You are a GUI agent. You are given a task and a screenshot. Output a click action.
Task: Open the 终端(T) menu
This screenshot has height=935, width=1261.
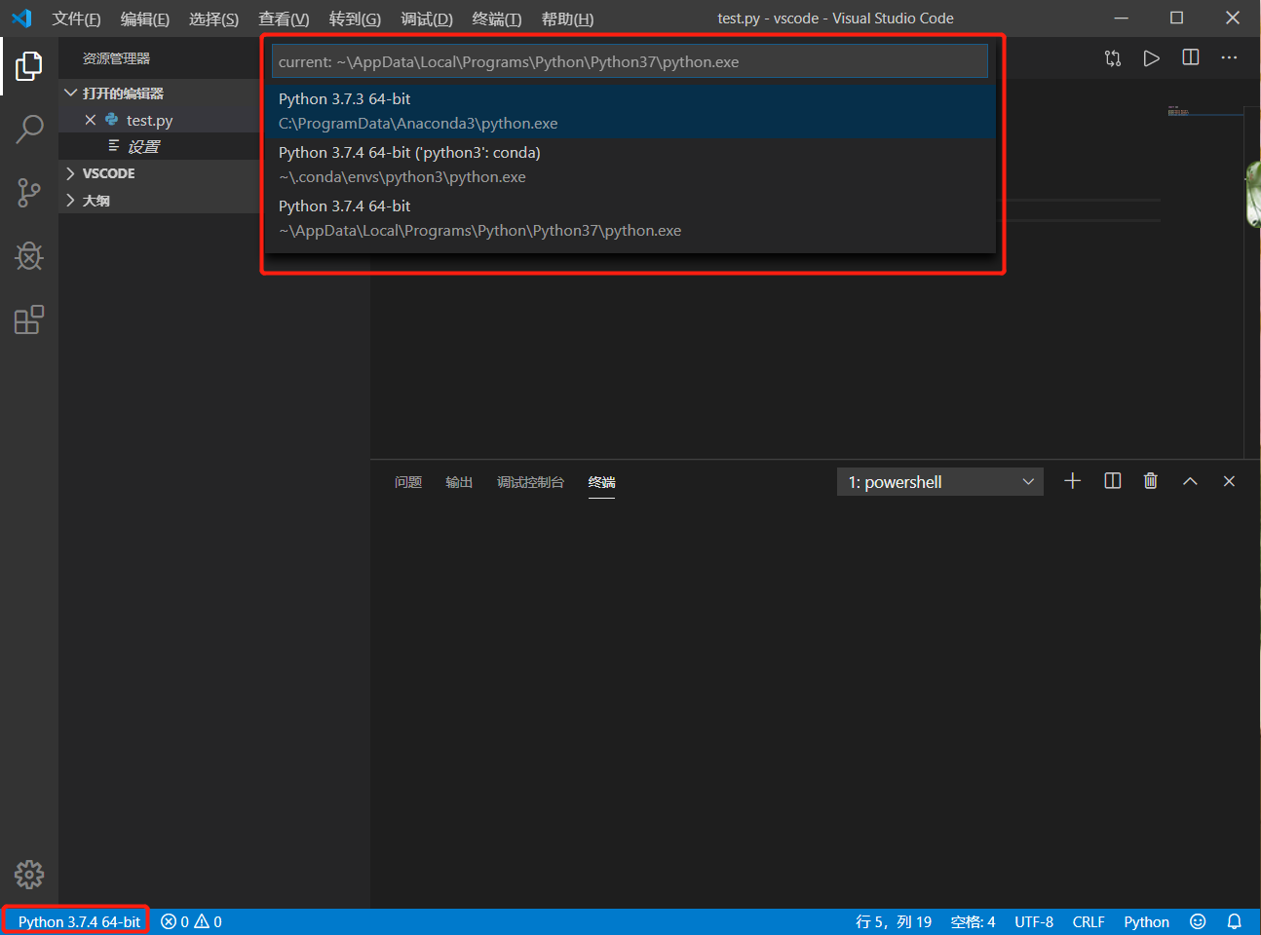tap(497, 19)
